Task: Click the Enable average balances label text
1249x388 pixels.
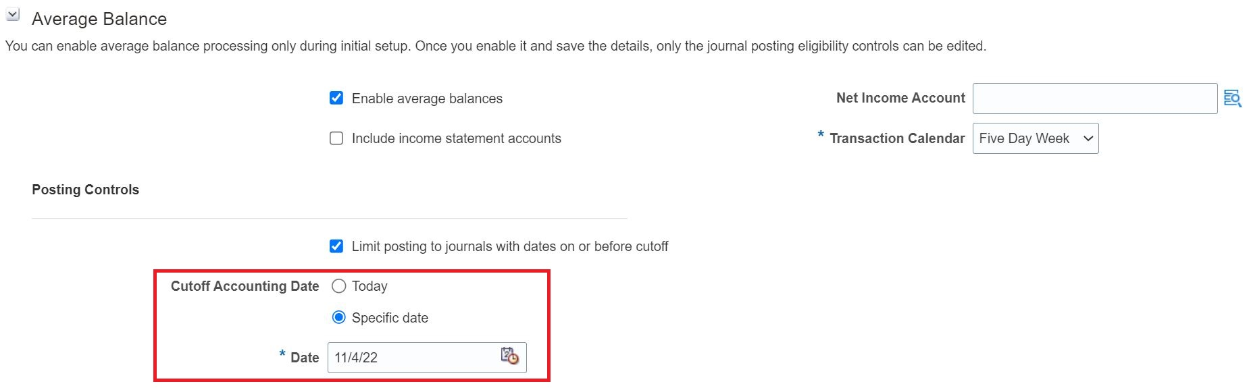Action: click(427, 99)
